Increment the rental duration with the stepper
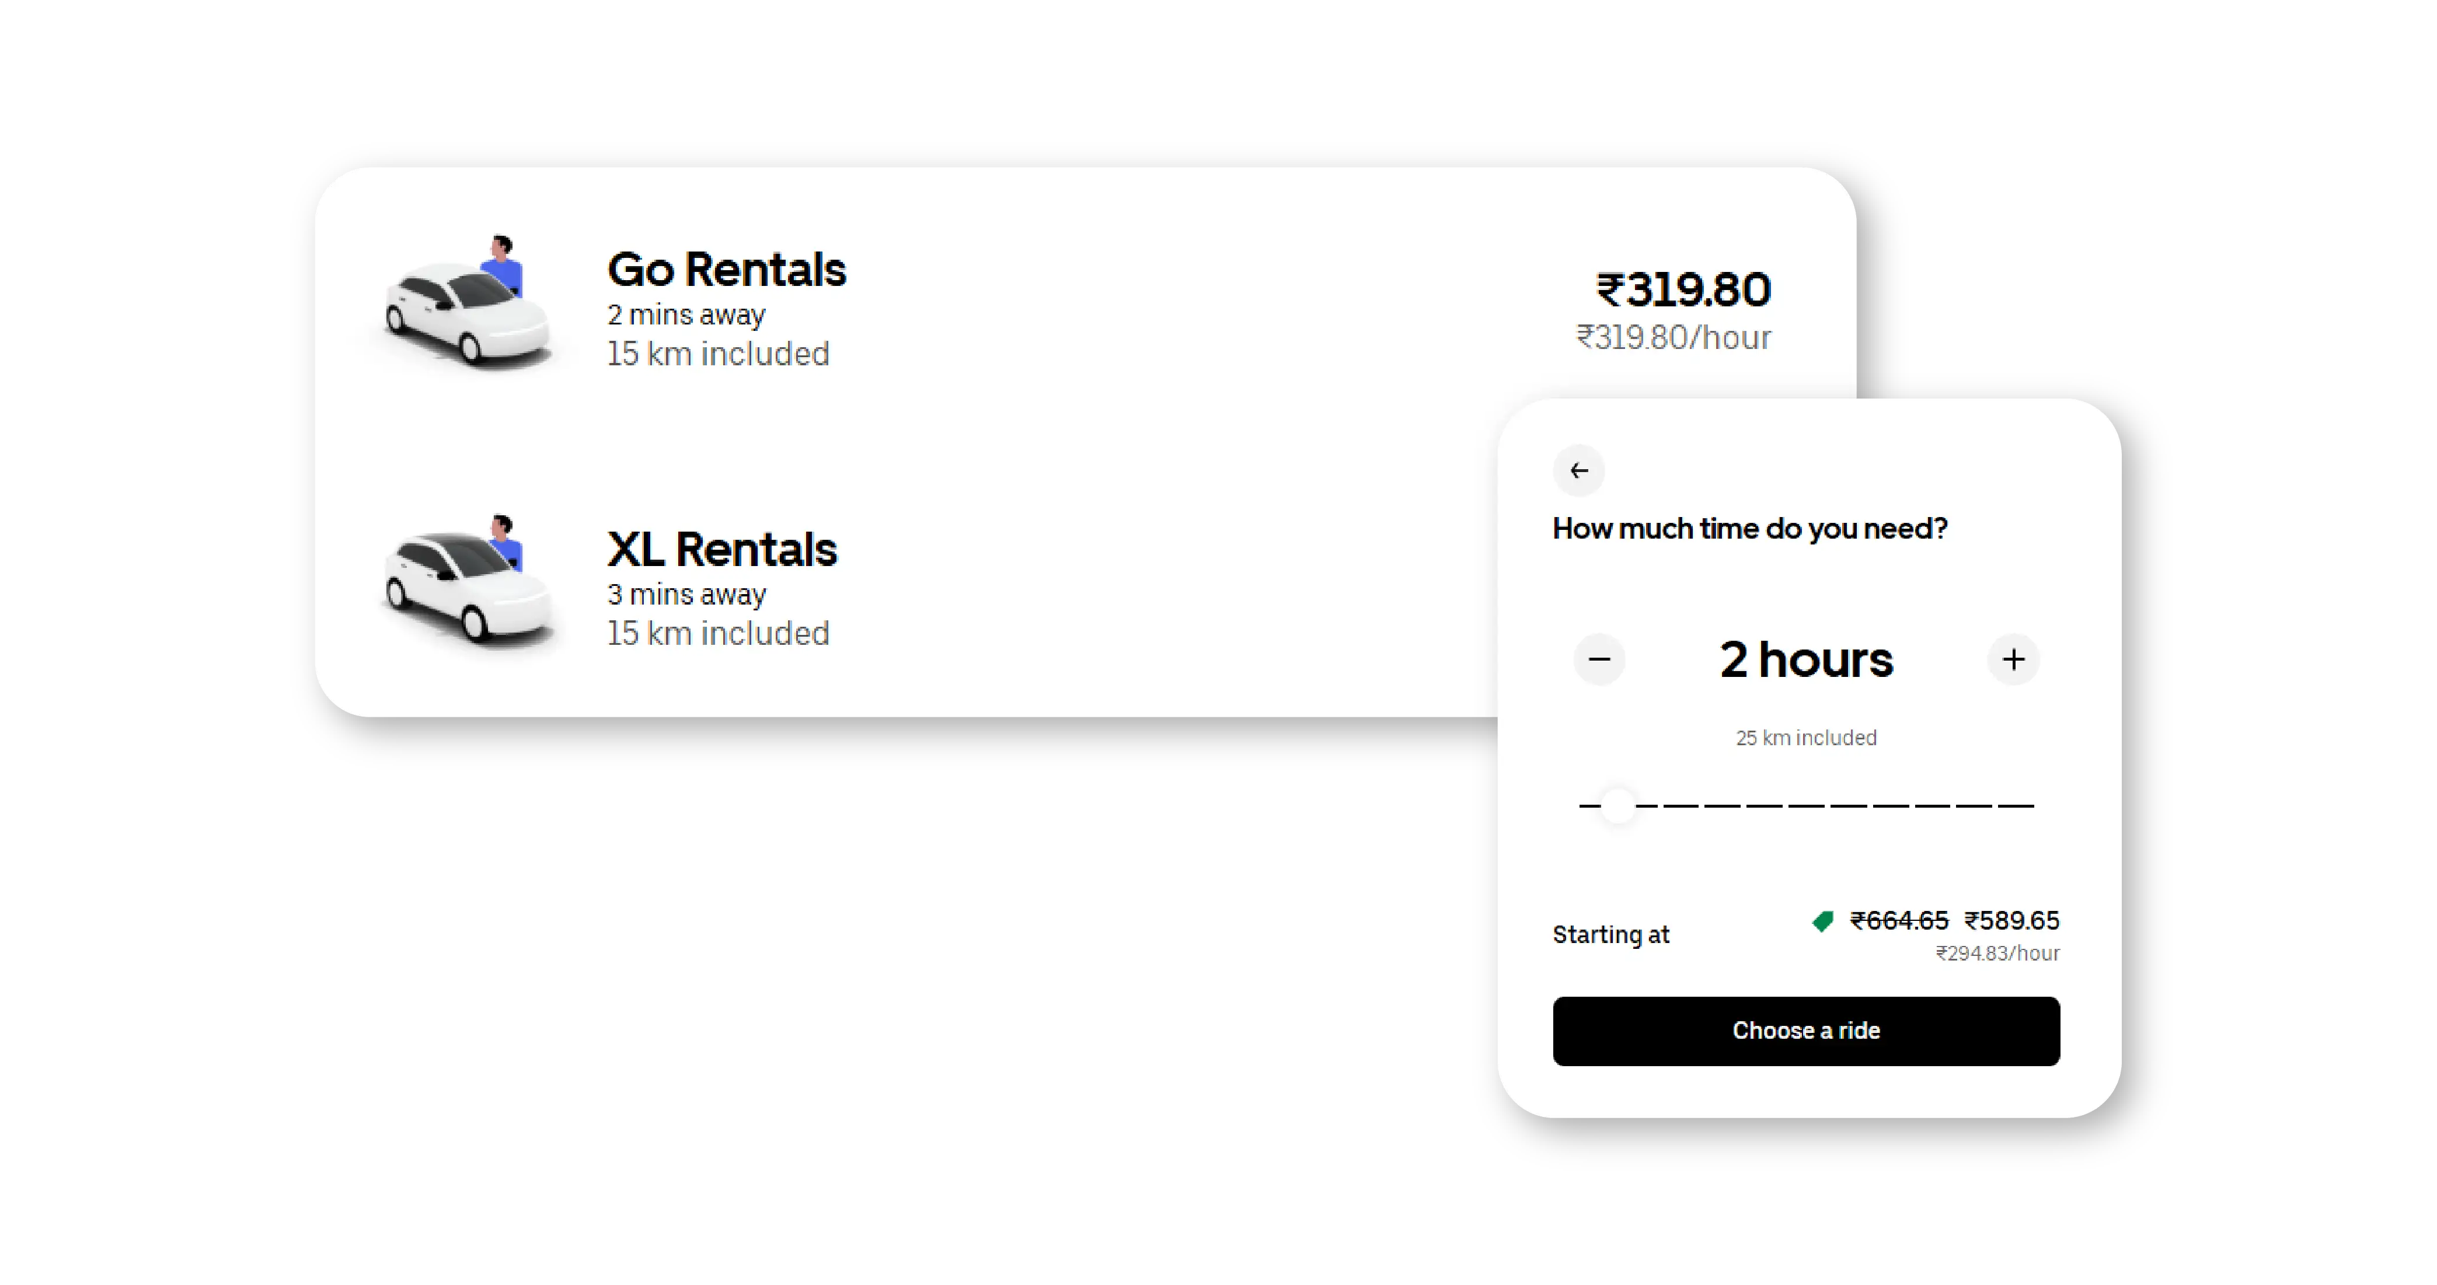2437x1285 pixels. [x=2013, y=659]
